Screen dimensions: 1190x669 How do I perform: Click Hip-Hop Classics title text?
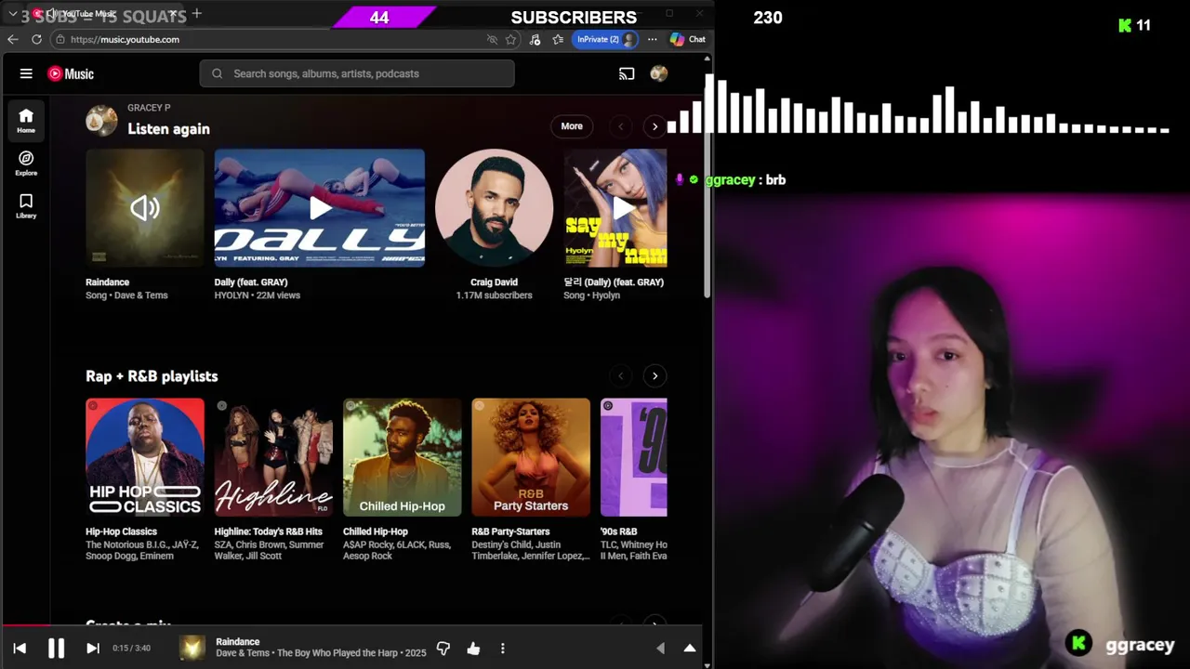point(122,531)
